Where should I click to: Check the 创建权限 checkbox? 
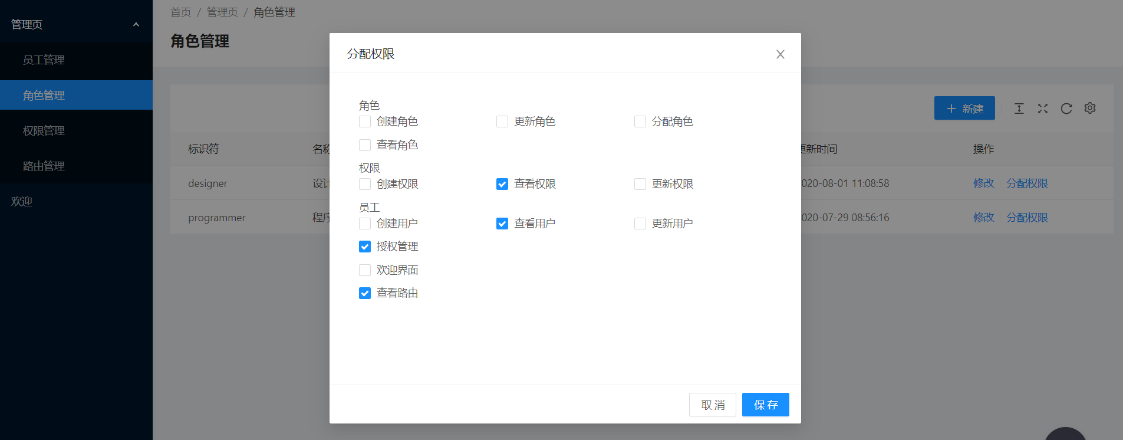(x=365, y=184)
